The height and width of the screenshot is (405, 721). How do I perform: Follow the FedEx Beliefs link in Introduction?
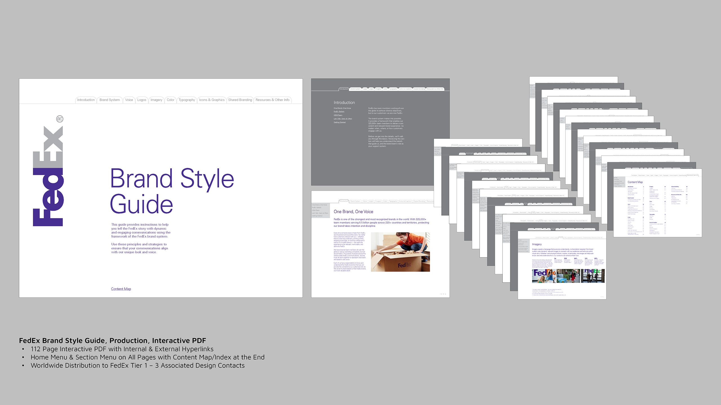tap(339, 112)
